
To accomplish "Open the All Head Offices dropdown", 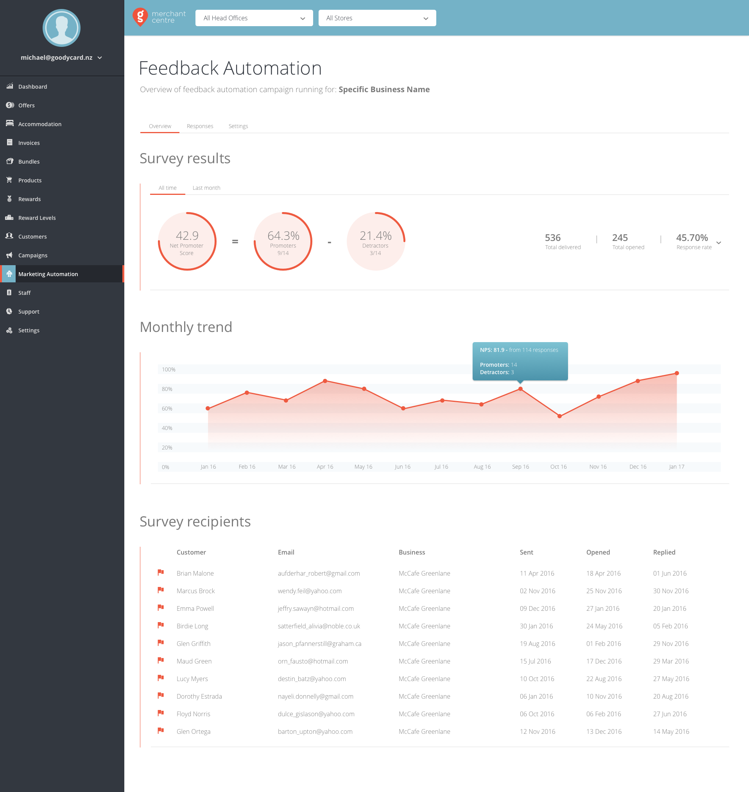I will click(x=254, y=18).
